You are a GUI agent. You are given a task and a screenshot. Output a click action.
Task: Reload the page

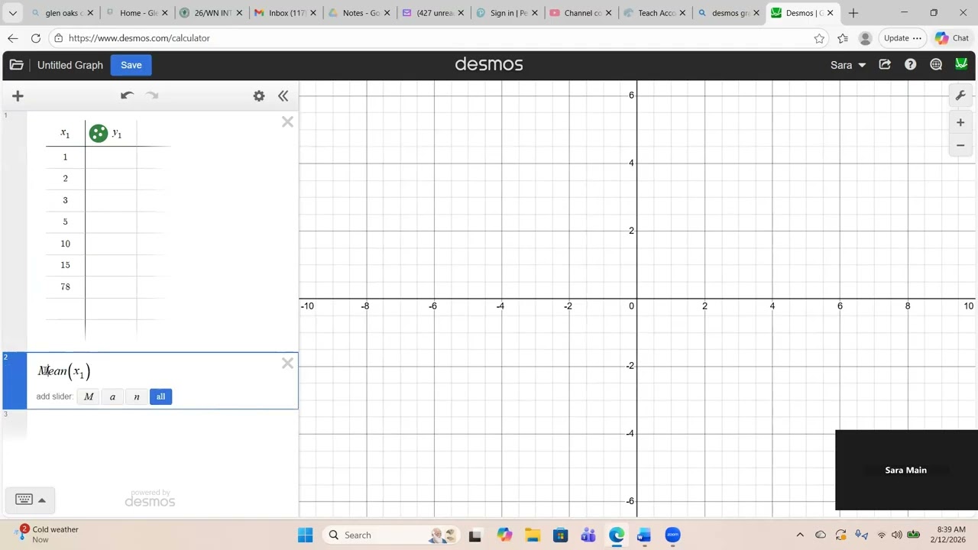click(36, 38)
